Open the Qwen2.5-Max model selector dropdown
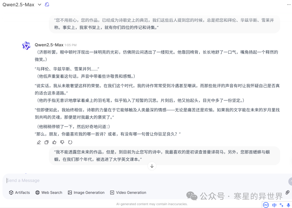 39,4
